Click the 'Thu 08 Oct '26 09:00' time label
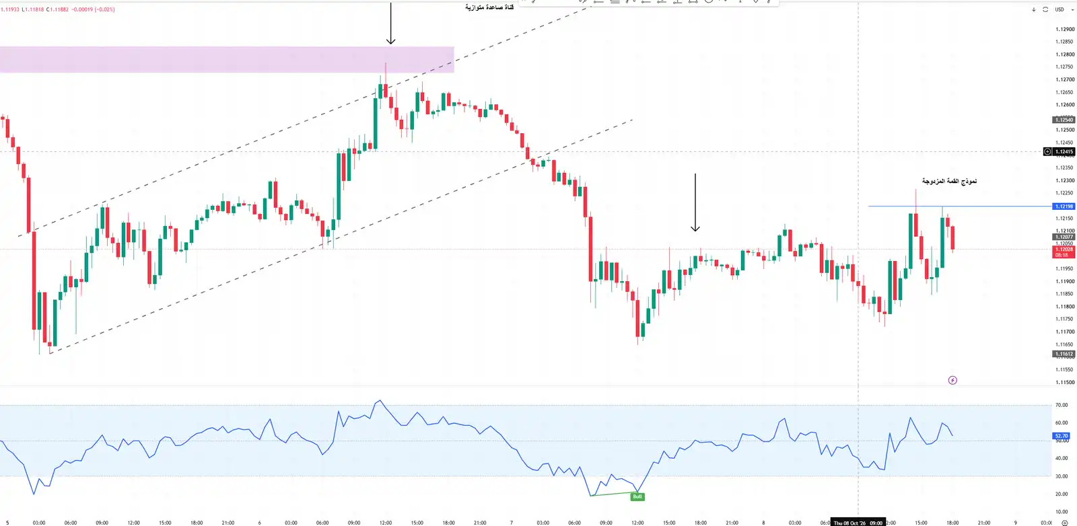Image resolution: width=1077 pixels, height=526 pixels. pyautogui.click(x=858, y=523)
